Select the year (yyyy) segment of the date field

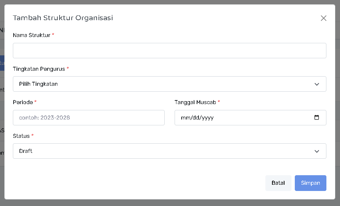[207, 118]
